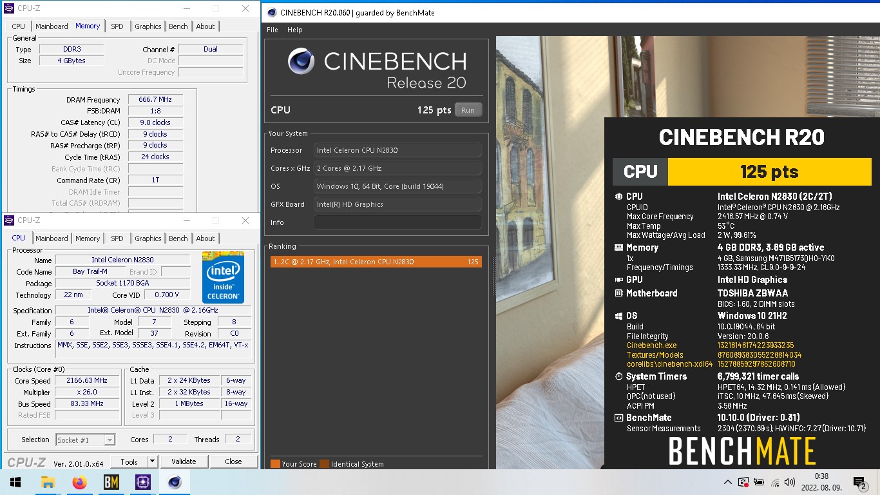Open the notification center icon

(859, 482)
